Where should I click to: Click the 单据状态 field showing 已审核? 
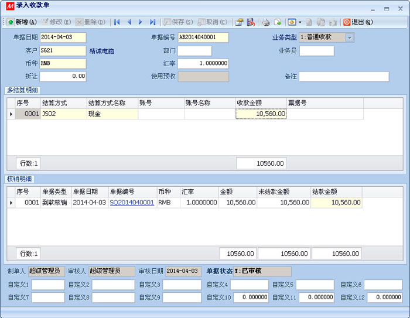262,271
